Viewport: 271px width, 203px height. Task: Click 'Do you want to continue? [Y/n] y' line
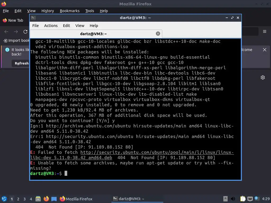pos(73,121)
